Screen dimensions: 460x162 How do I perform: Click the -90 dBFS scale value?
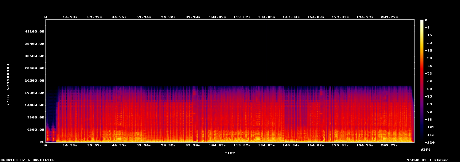point(429,112)
